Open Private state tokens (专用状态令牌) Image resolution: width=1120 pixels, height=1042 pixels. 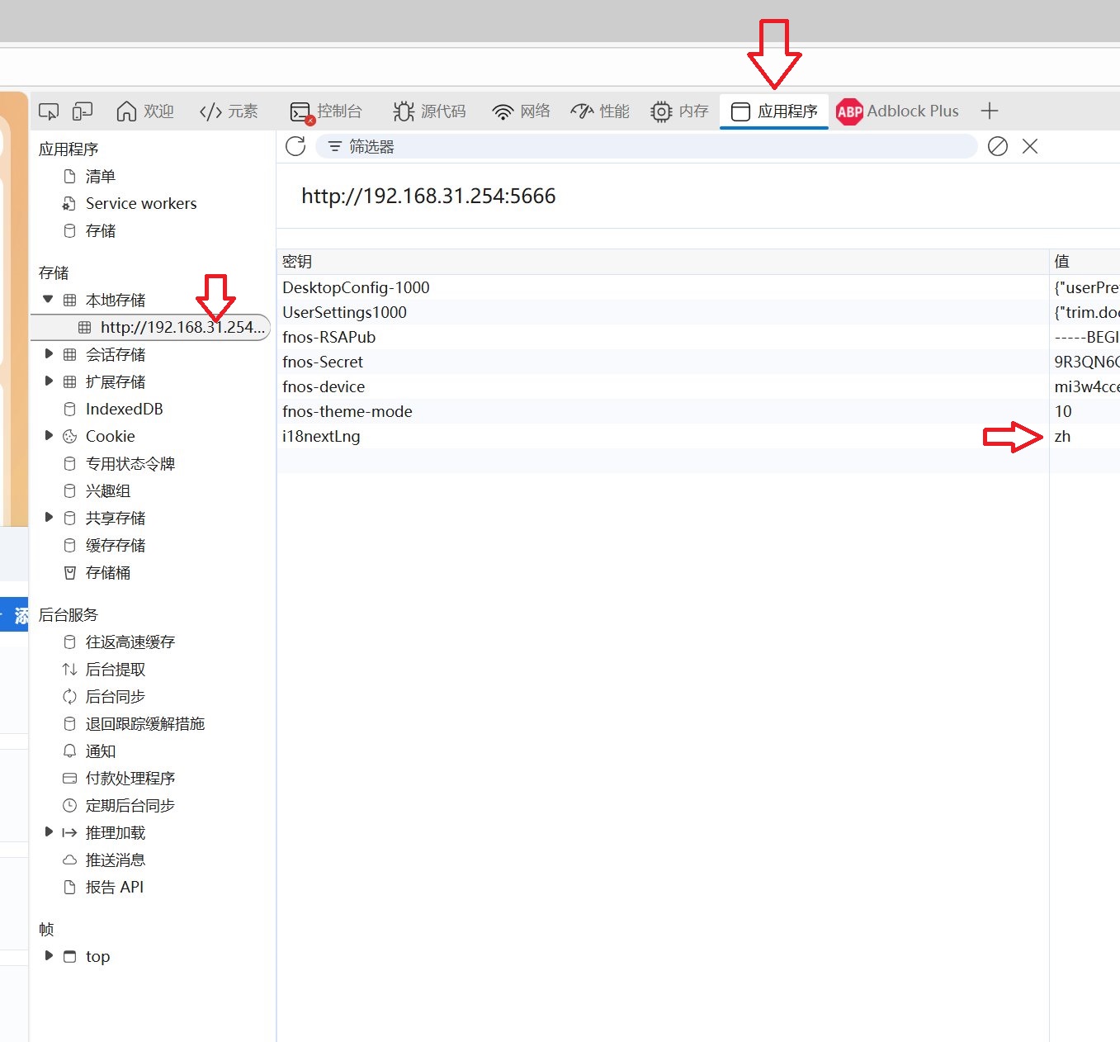pyautogui.click(x=130, y=464)
